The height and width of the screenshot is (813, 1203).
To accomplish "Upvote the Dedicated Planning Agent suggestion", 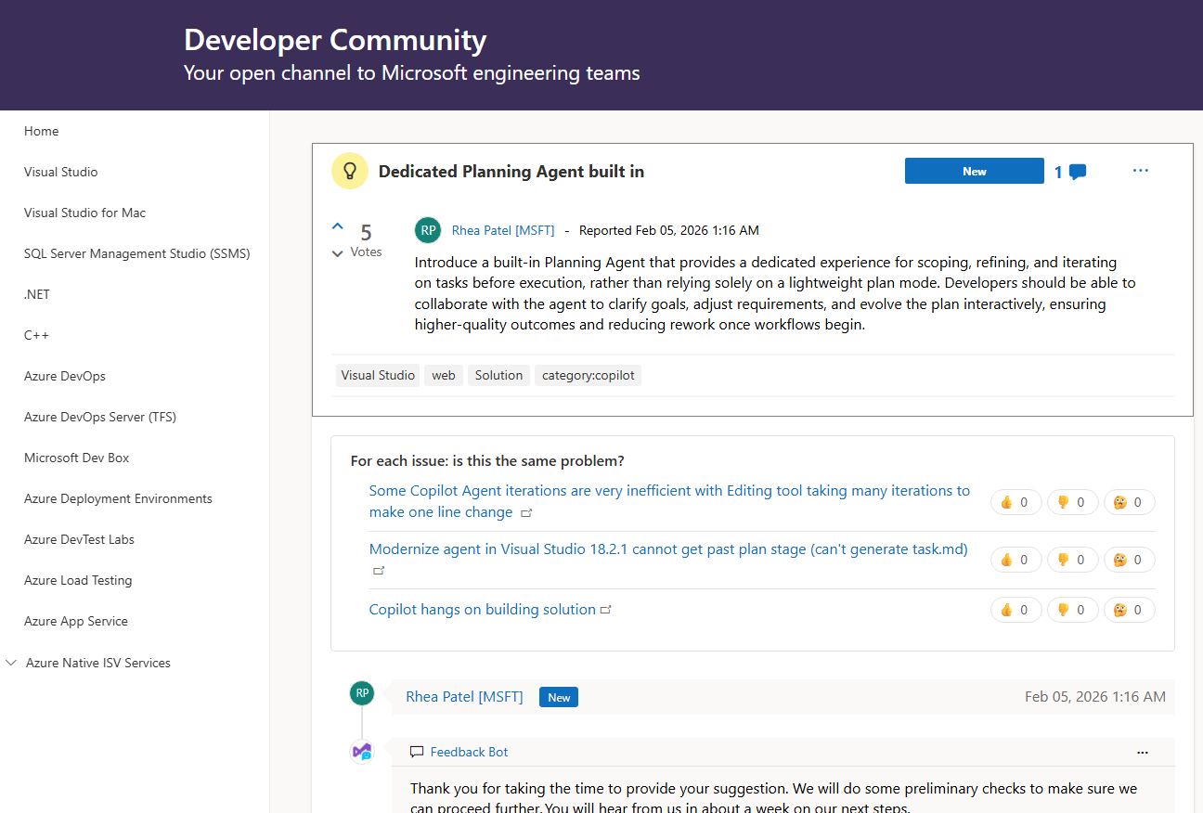I will 338,226.
